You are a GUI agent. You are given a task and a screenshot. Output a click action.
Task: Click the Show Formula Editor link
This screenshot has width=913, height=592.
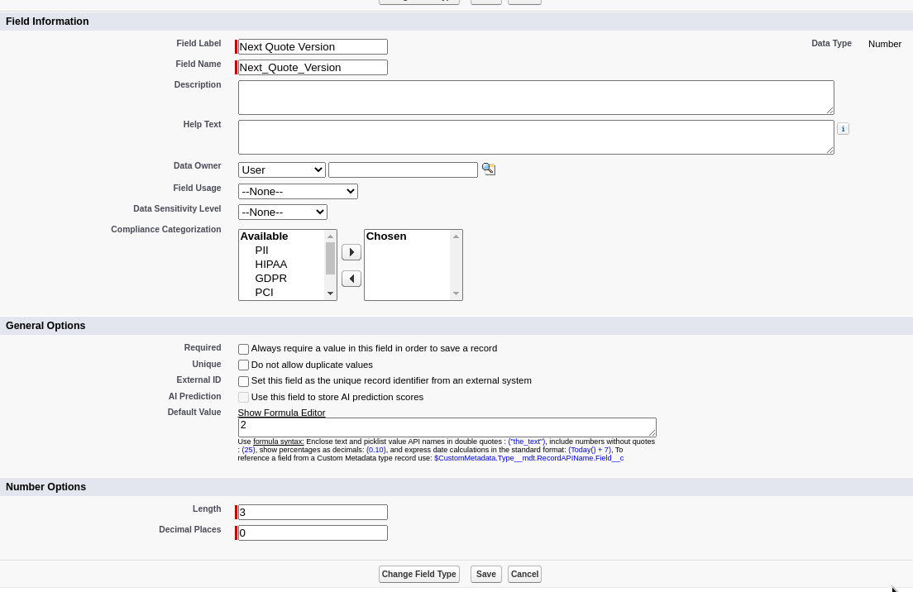click(281, 413)
